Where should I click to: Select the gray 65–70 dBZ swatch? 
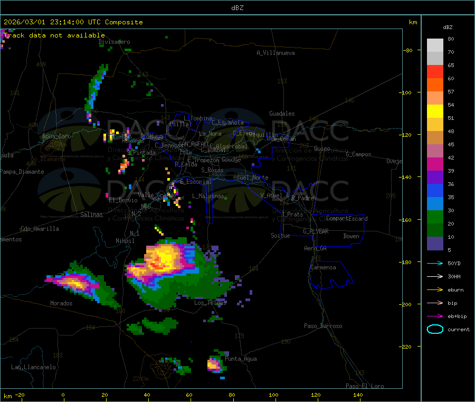click(x=435, y=59)
